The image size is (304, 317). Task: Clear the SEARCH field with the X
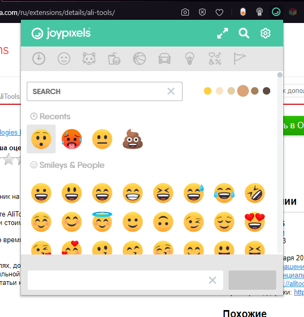click(171, 91)
